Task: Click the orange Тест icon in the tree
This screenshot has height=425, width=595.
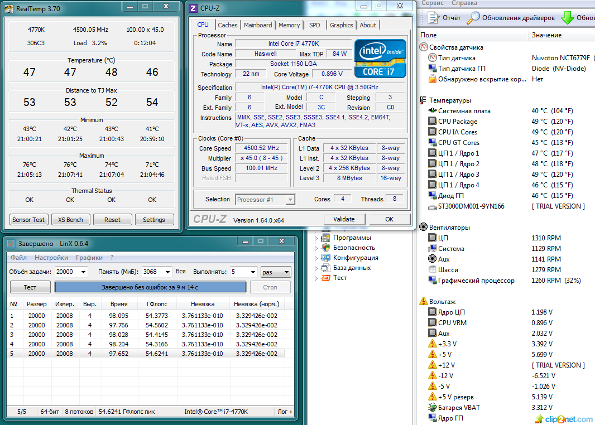Action: [326, 278]
